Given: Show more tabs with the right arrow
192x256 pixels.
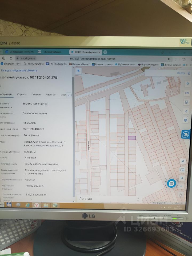Looking at the screenshot, I should pyautogui.click(x=69, y=95).
